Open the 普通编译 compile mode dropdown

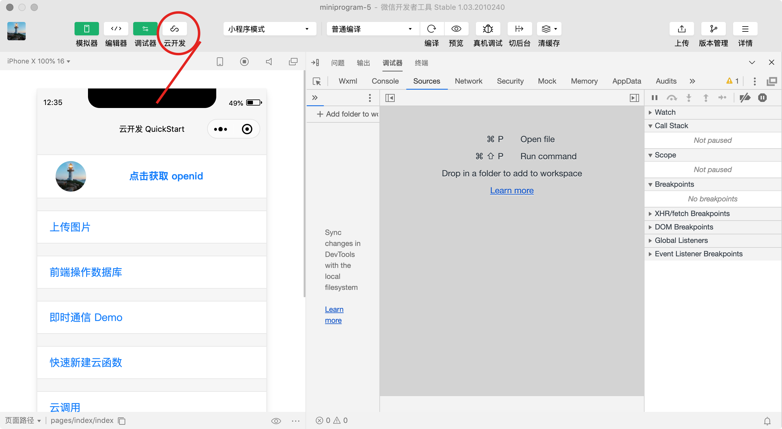(x=373, y=29)
